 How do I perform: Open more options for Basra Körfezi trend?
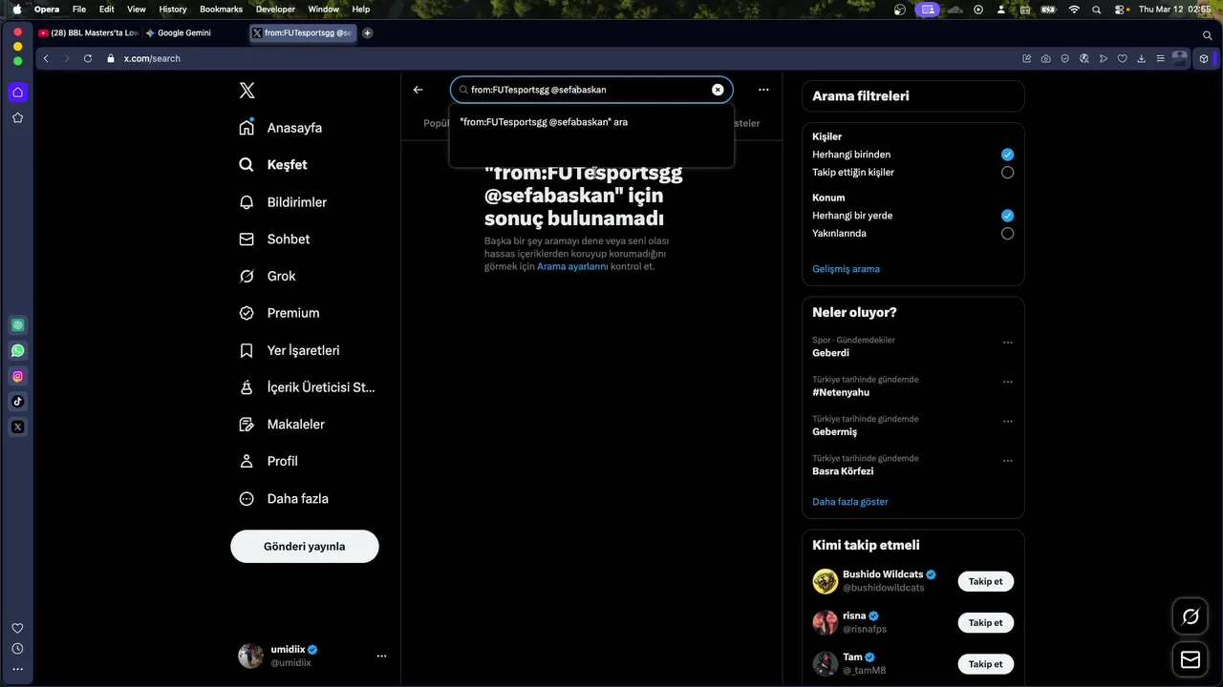click(x=1007, y=461)
